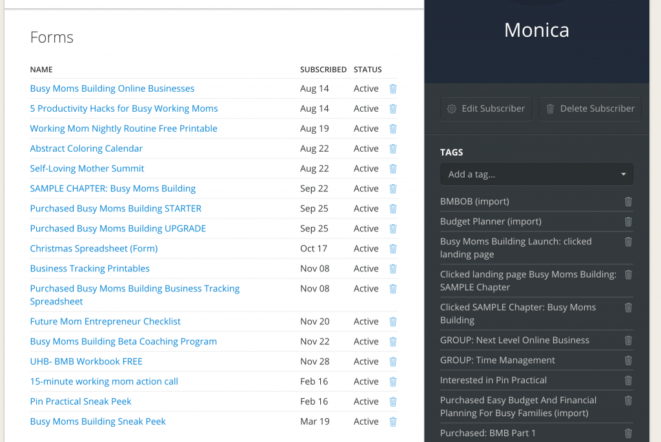Click the subscriber name Monica
The image size is (661, 442).
pyautogui.click(x=536, y=30)
